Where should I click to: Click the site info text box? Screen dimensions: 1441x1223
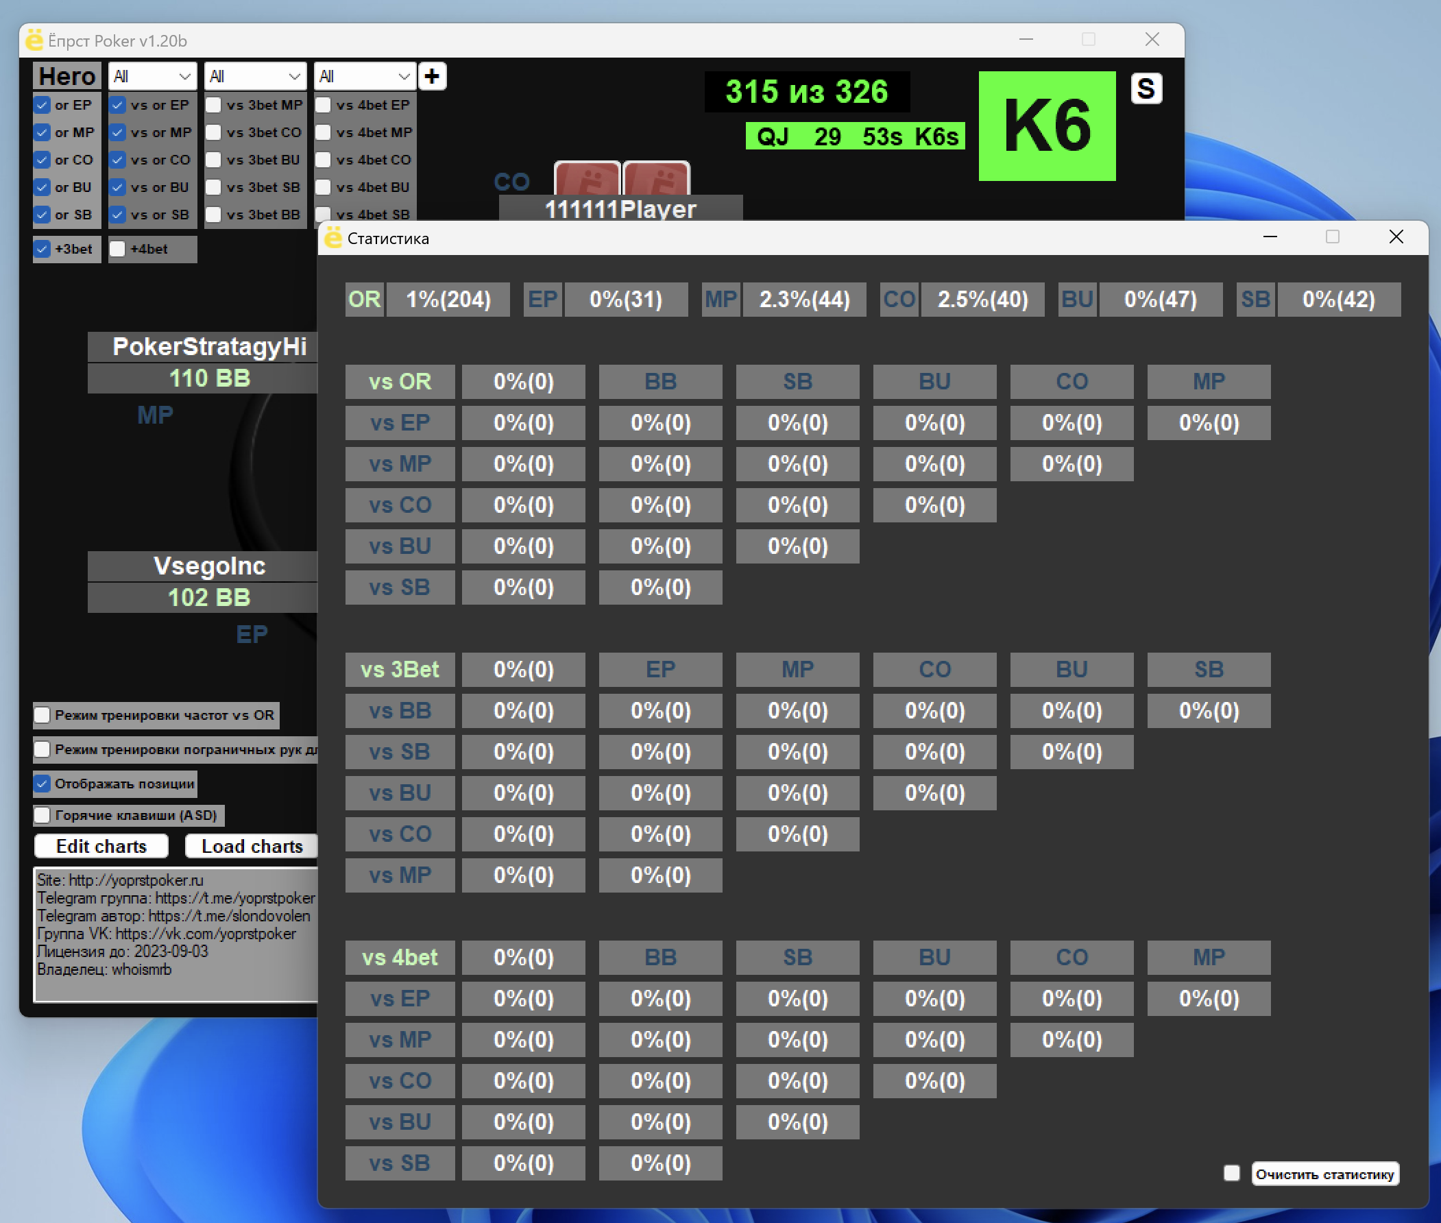[x=176, y=934]
